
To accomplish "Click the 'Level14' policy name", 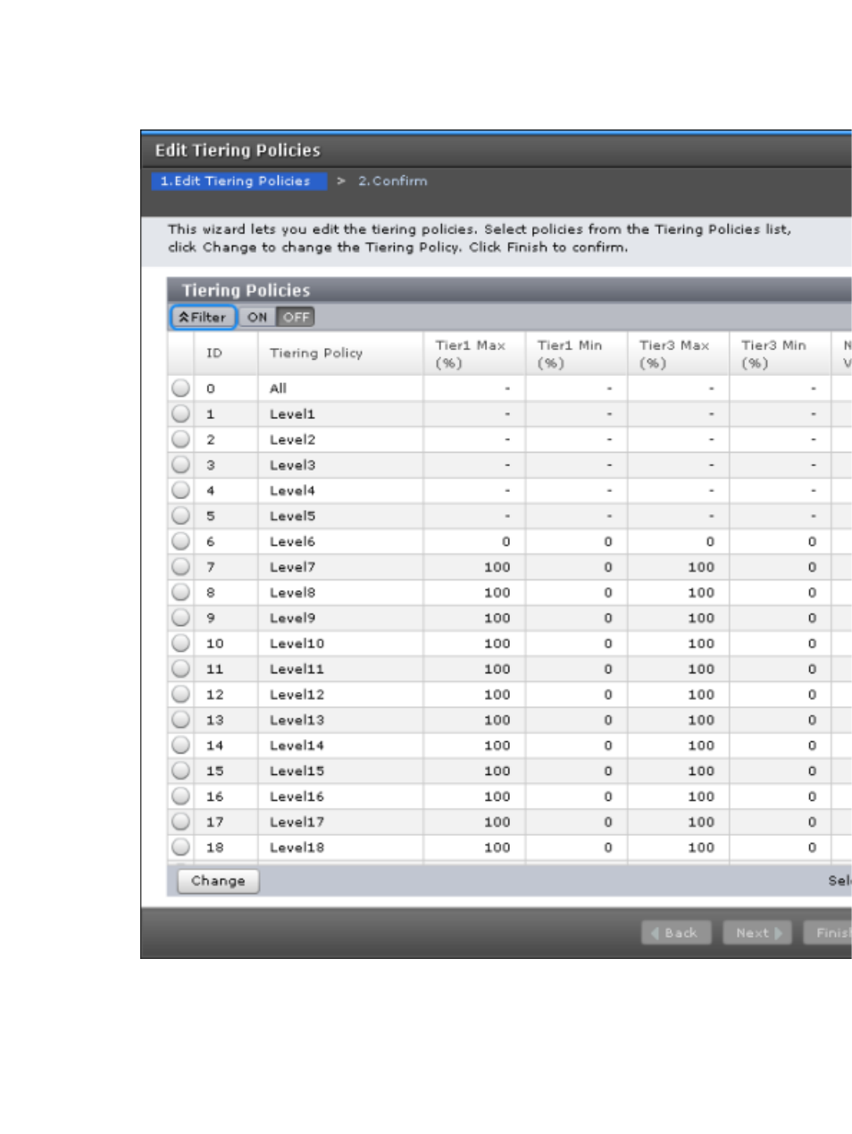I will pos(297,745).
